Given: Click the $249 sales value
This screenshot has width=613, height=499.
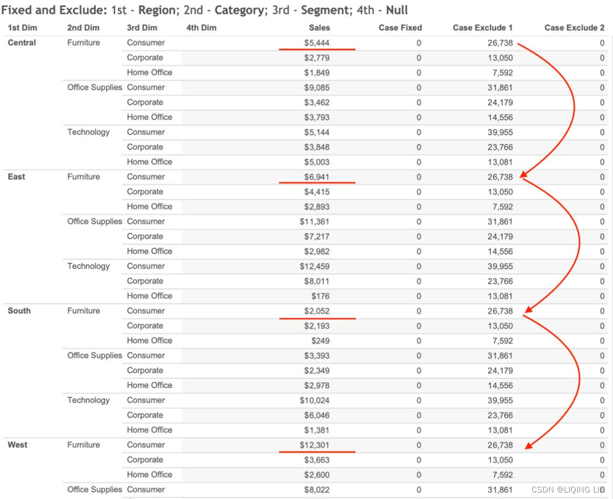Looking at the screenshot, I should (320, 341).
